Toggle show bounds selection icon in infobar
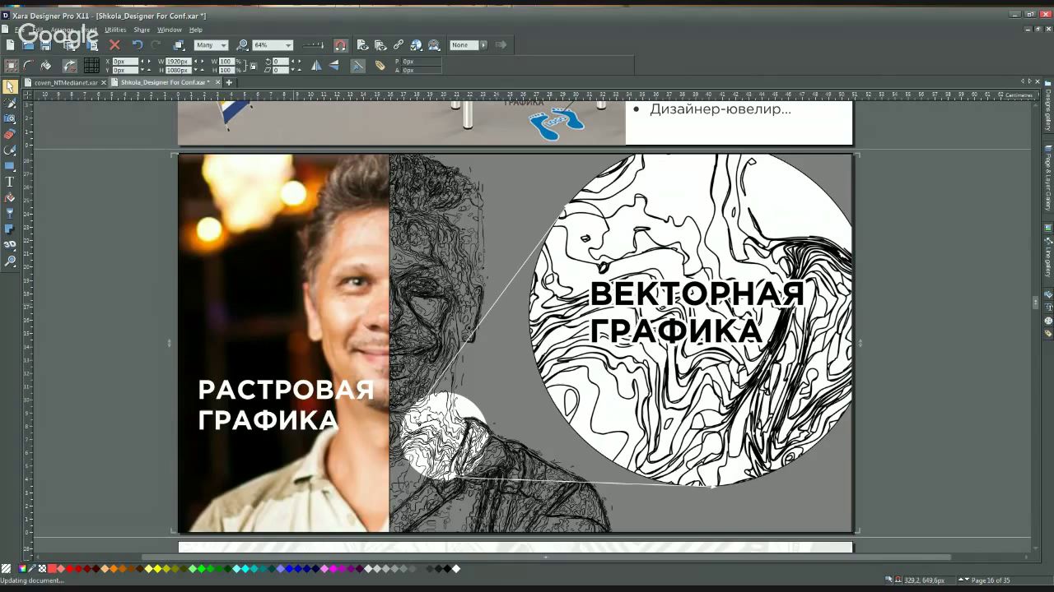 click(12, 66)
